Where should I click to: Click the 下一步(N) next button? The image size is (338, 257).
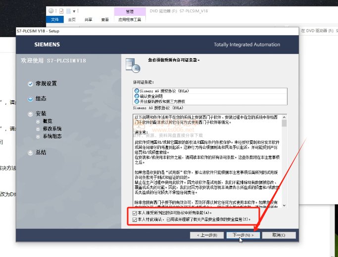click(x=243, y=235)
